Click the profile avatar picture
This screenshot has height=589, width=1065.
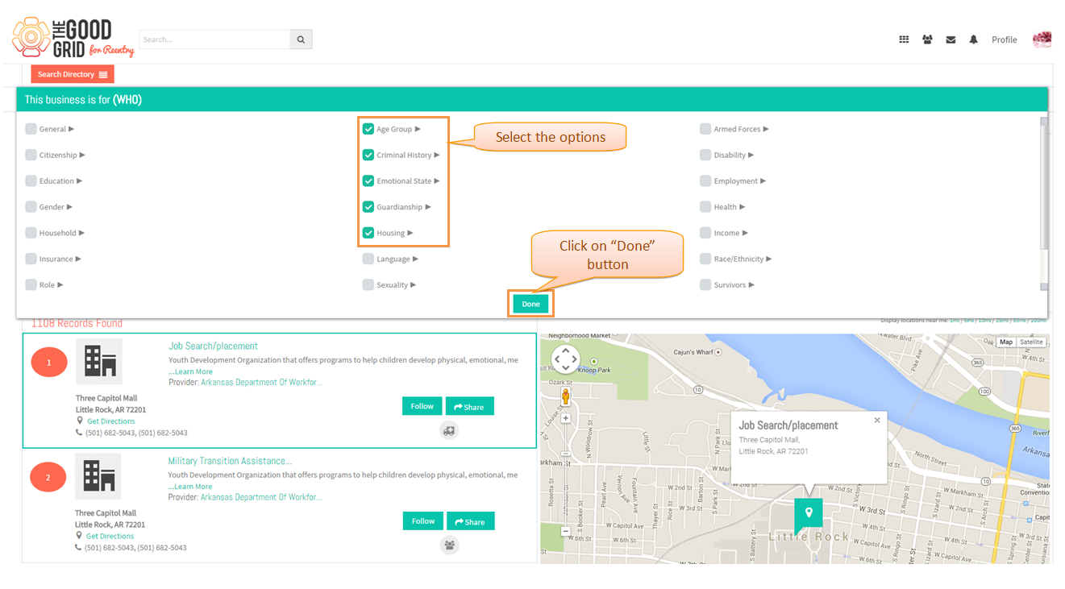pos(1042,39)
